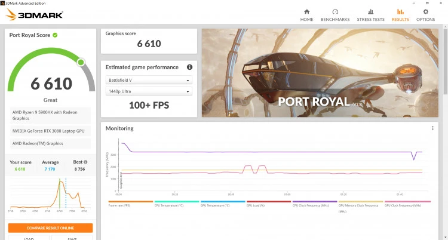Go to the Stress Tests tab
The width and height of the screenshot is (448, 240).
pyautogui.click(x=370, y=16)
